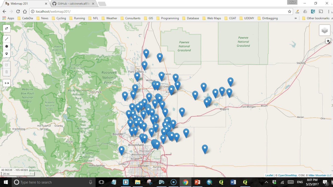333x187 pixels.
Task: Open the Miller Mountain LLC link
Action: (320, 175)
